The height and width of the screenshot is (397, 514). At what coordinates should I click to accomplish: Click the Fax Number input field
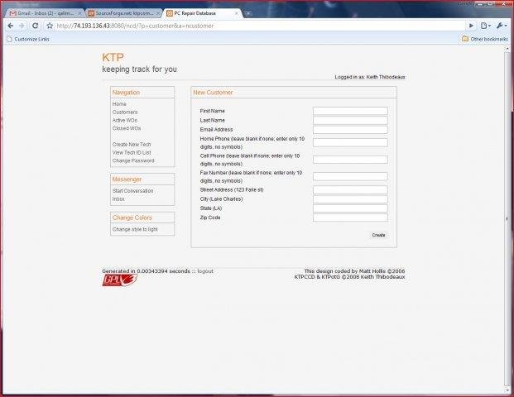pyautogui.click(x=350, y=176)
